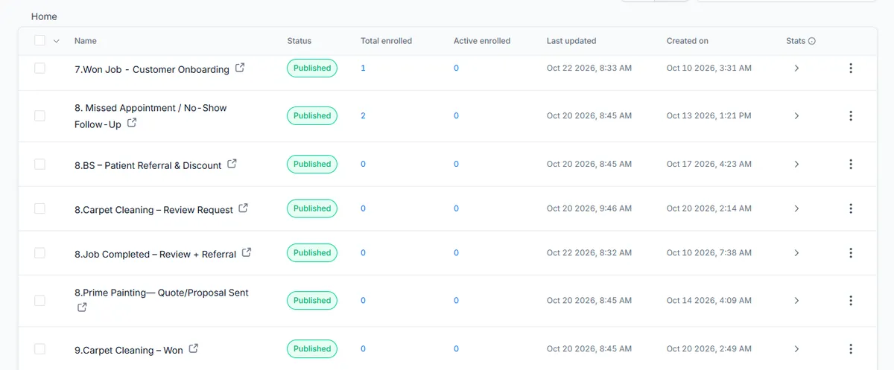Click 'Oct 10 2026, 7:38 AM' created on cell
This screenshot has width=894, height=370.
709,252
